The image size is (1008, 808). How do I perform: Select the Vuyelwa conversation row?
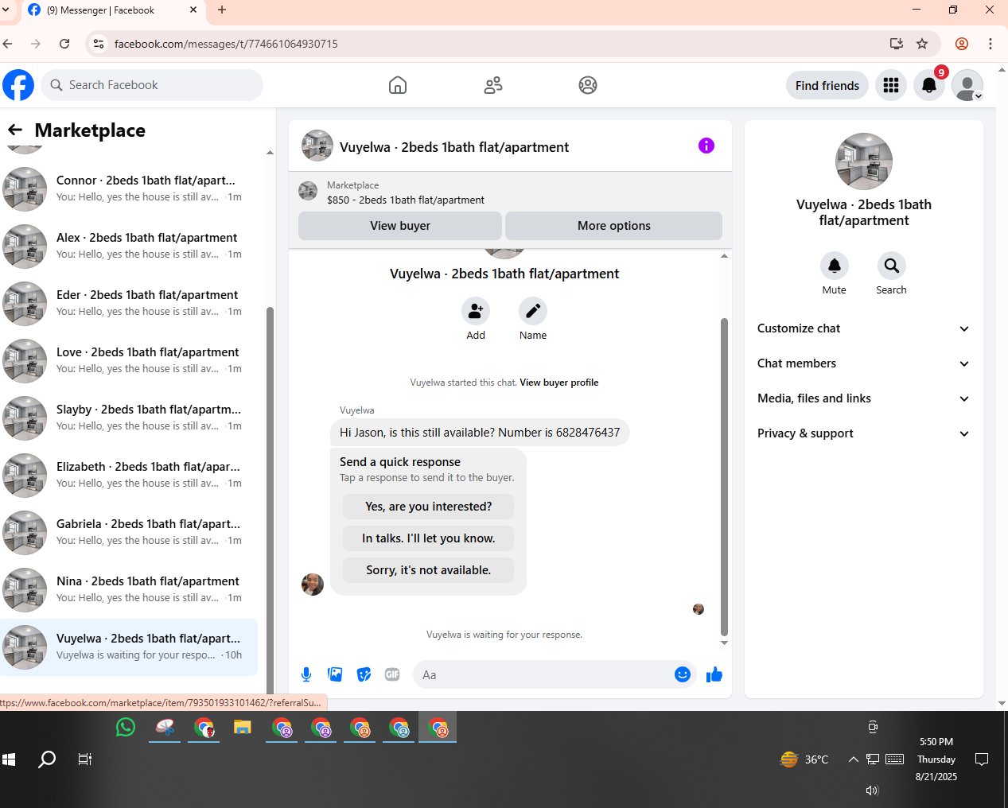tap(129, 647)
